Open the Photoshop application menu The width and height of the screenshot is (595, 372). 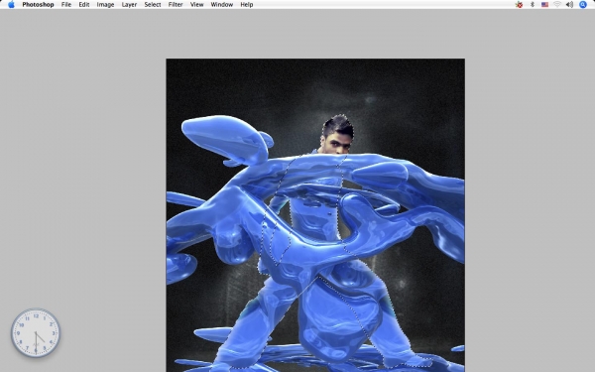coord(38,5)
